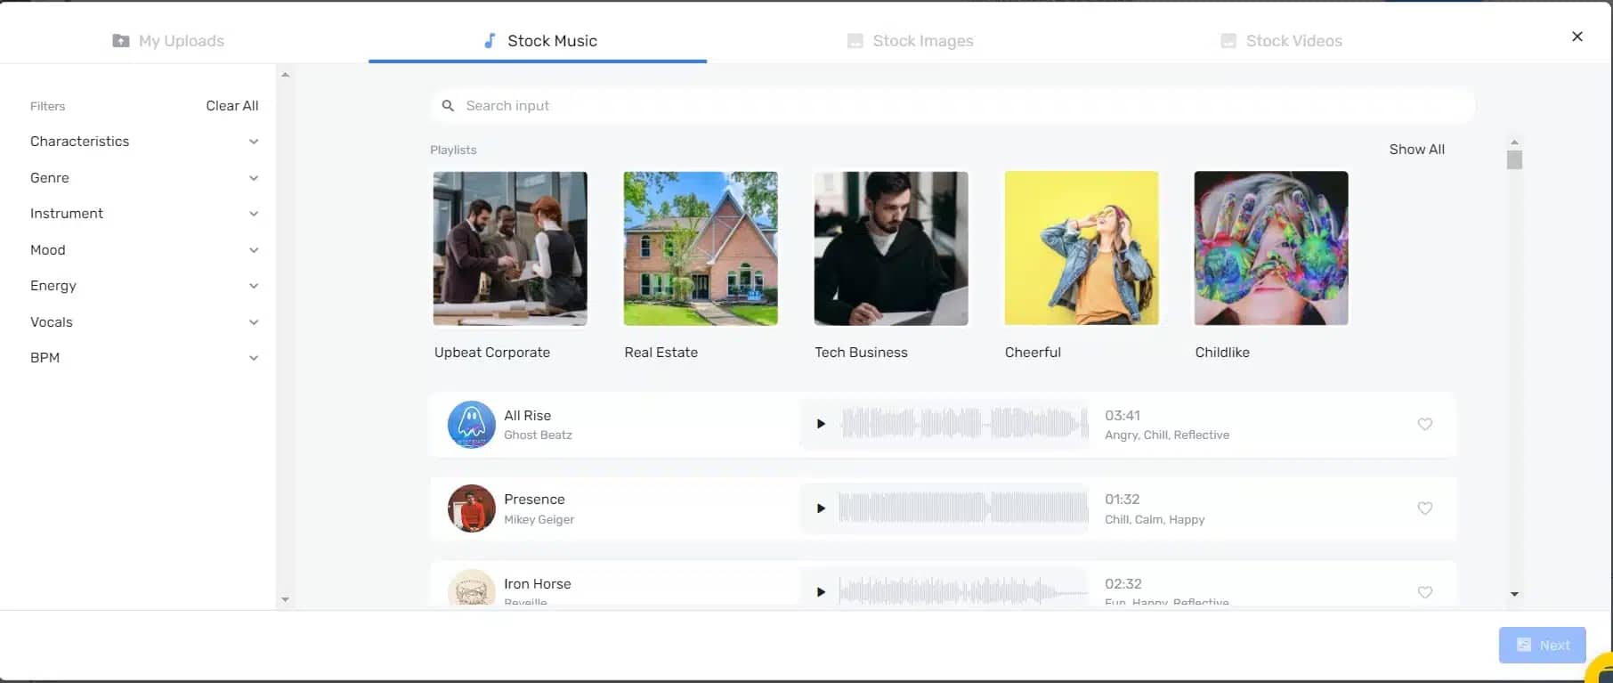Click the Stock Videos icon
1613x683 pixels.
(x=1228, y=41)
